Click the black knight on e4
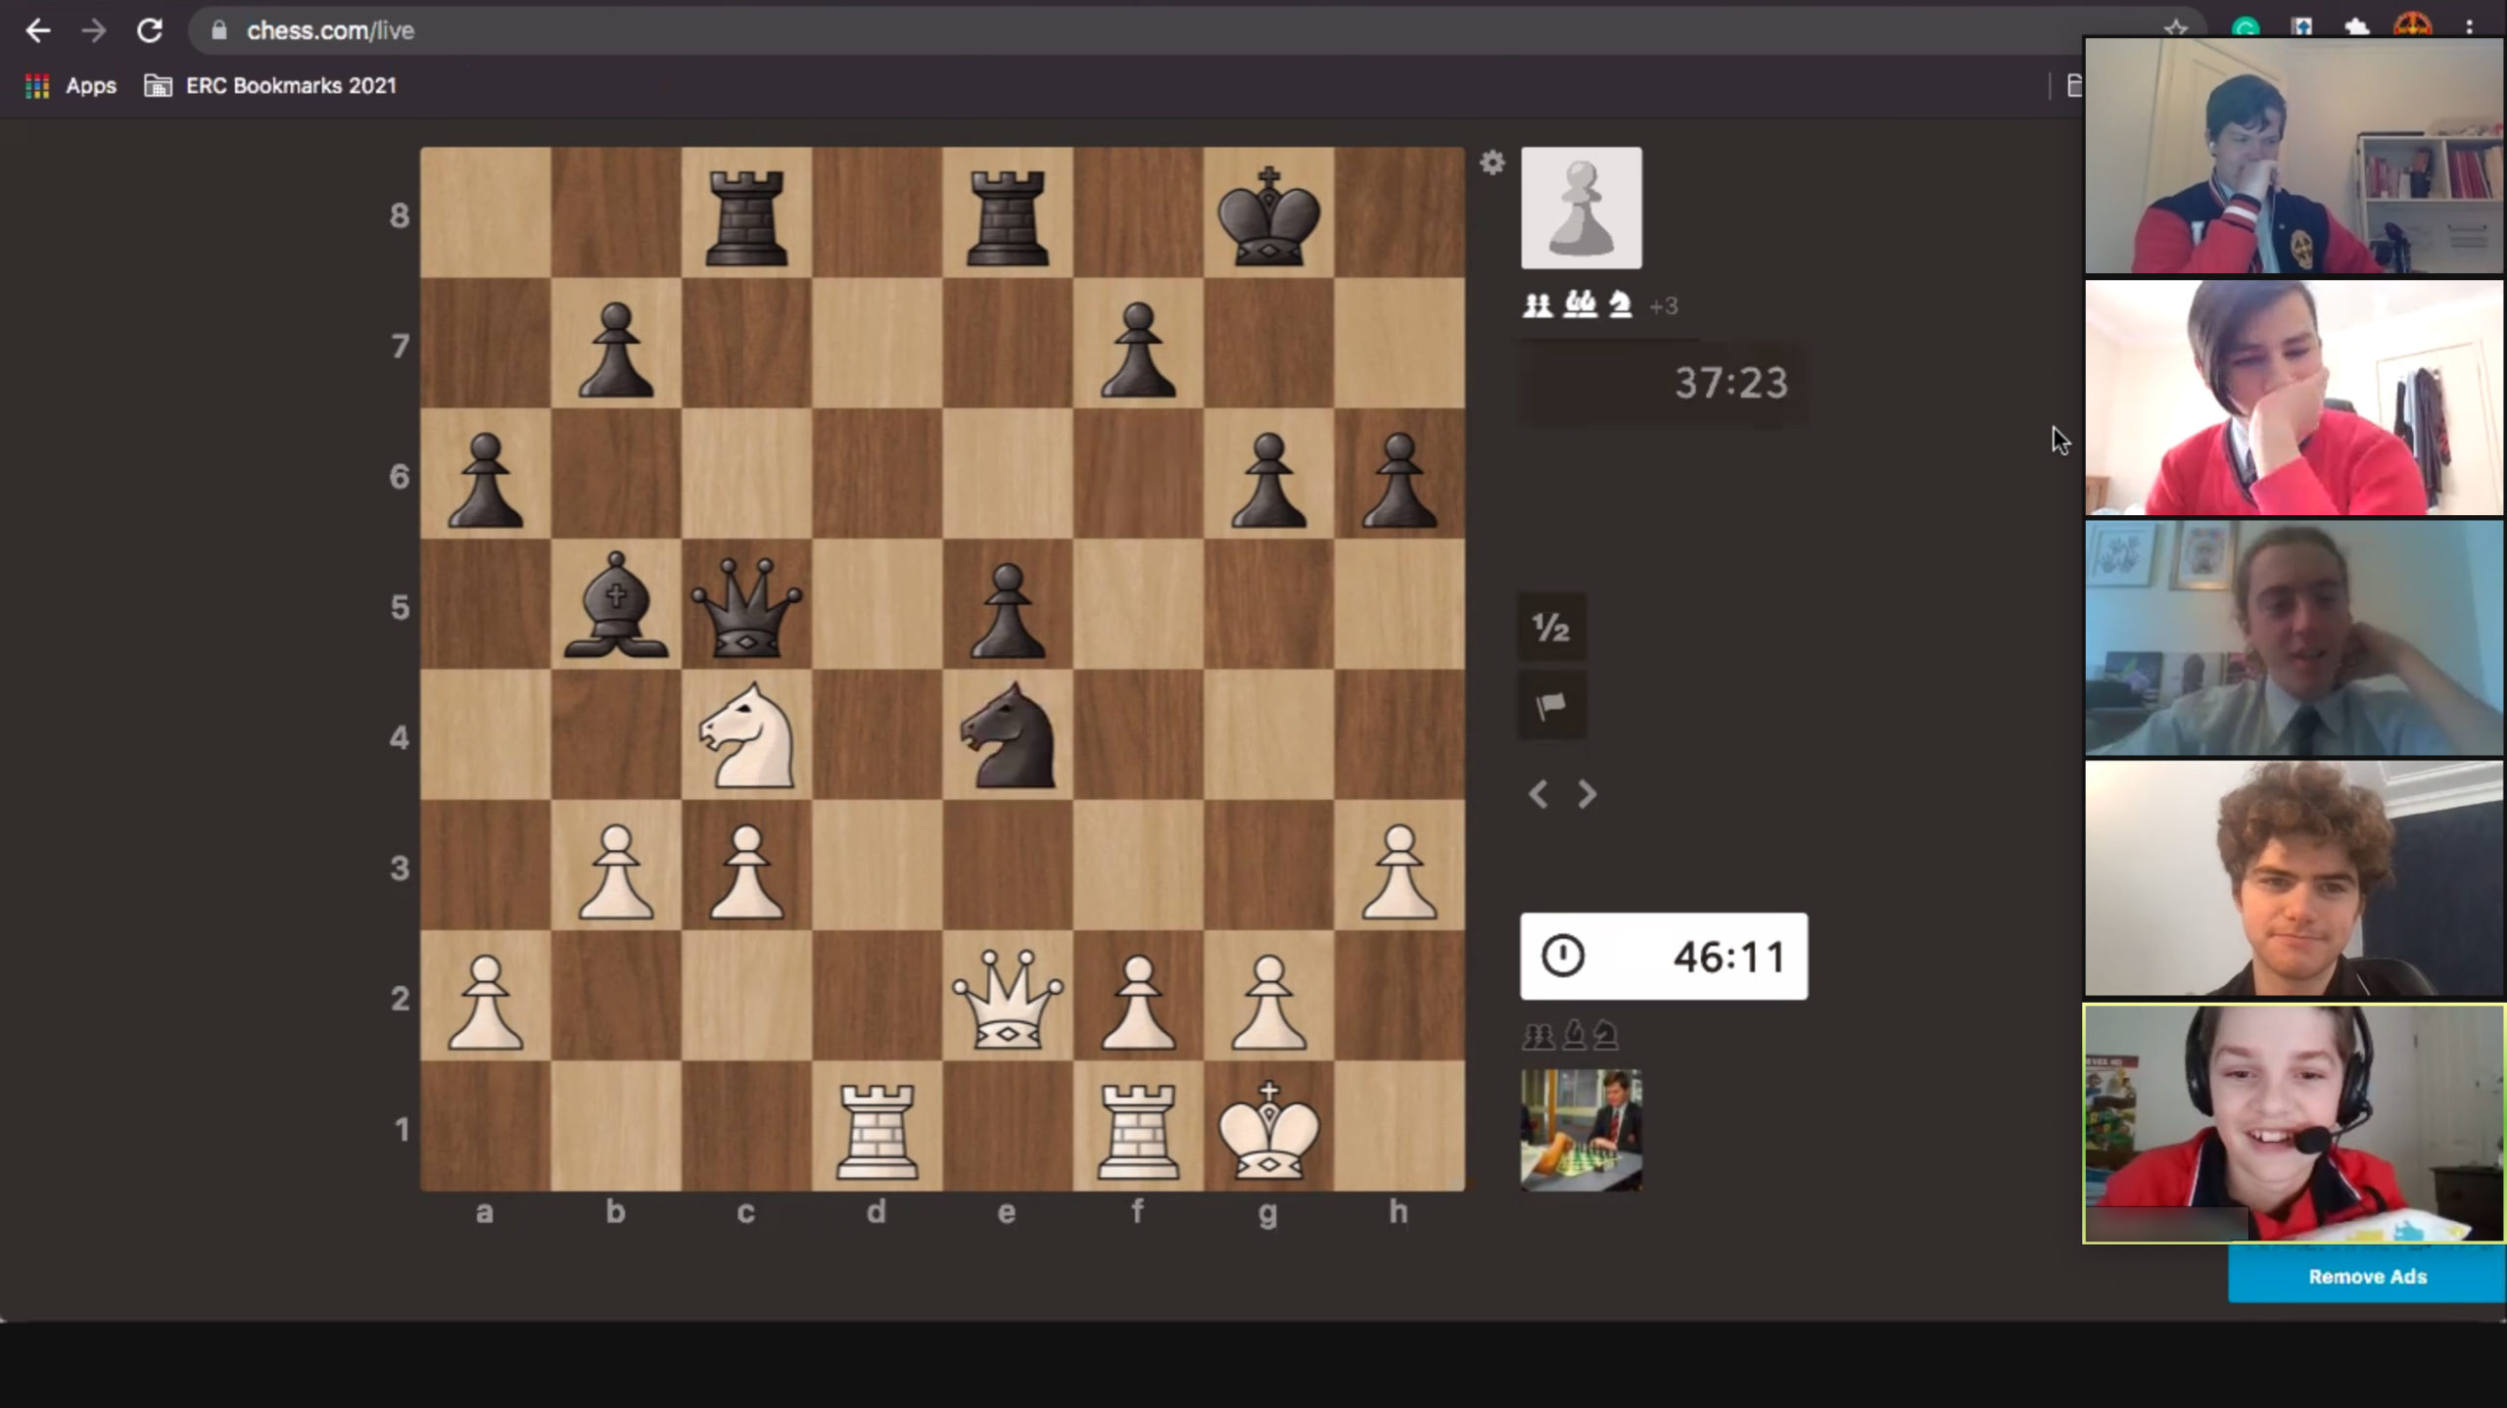Screen dimensions: 2507x1408 point(1007,736)
